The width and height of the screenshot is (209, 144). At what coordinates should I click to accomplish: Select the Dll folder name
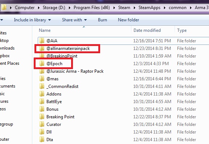tap(49, 132)
